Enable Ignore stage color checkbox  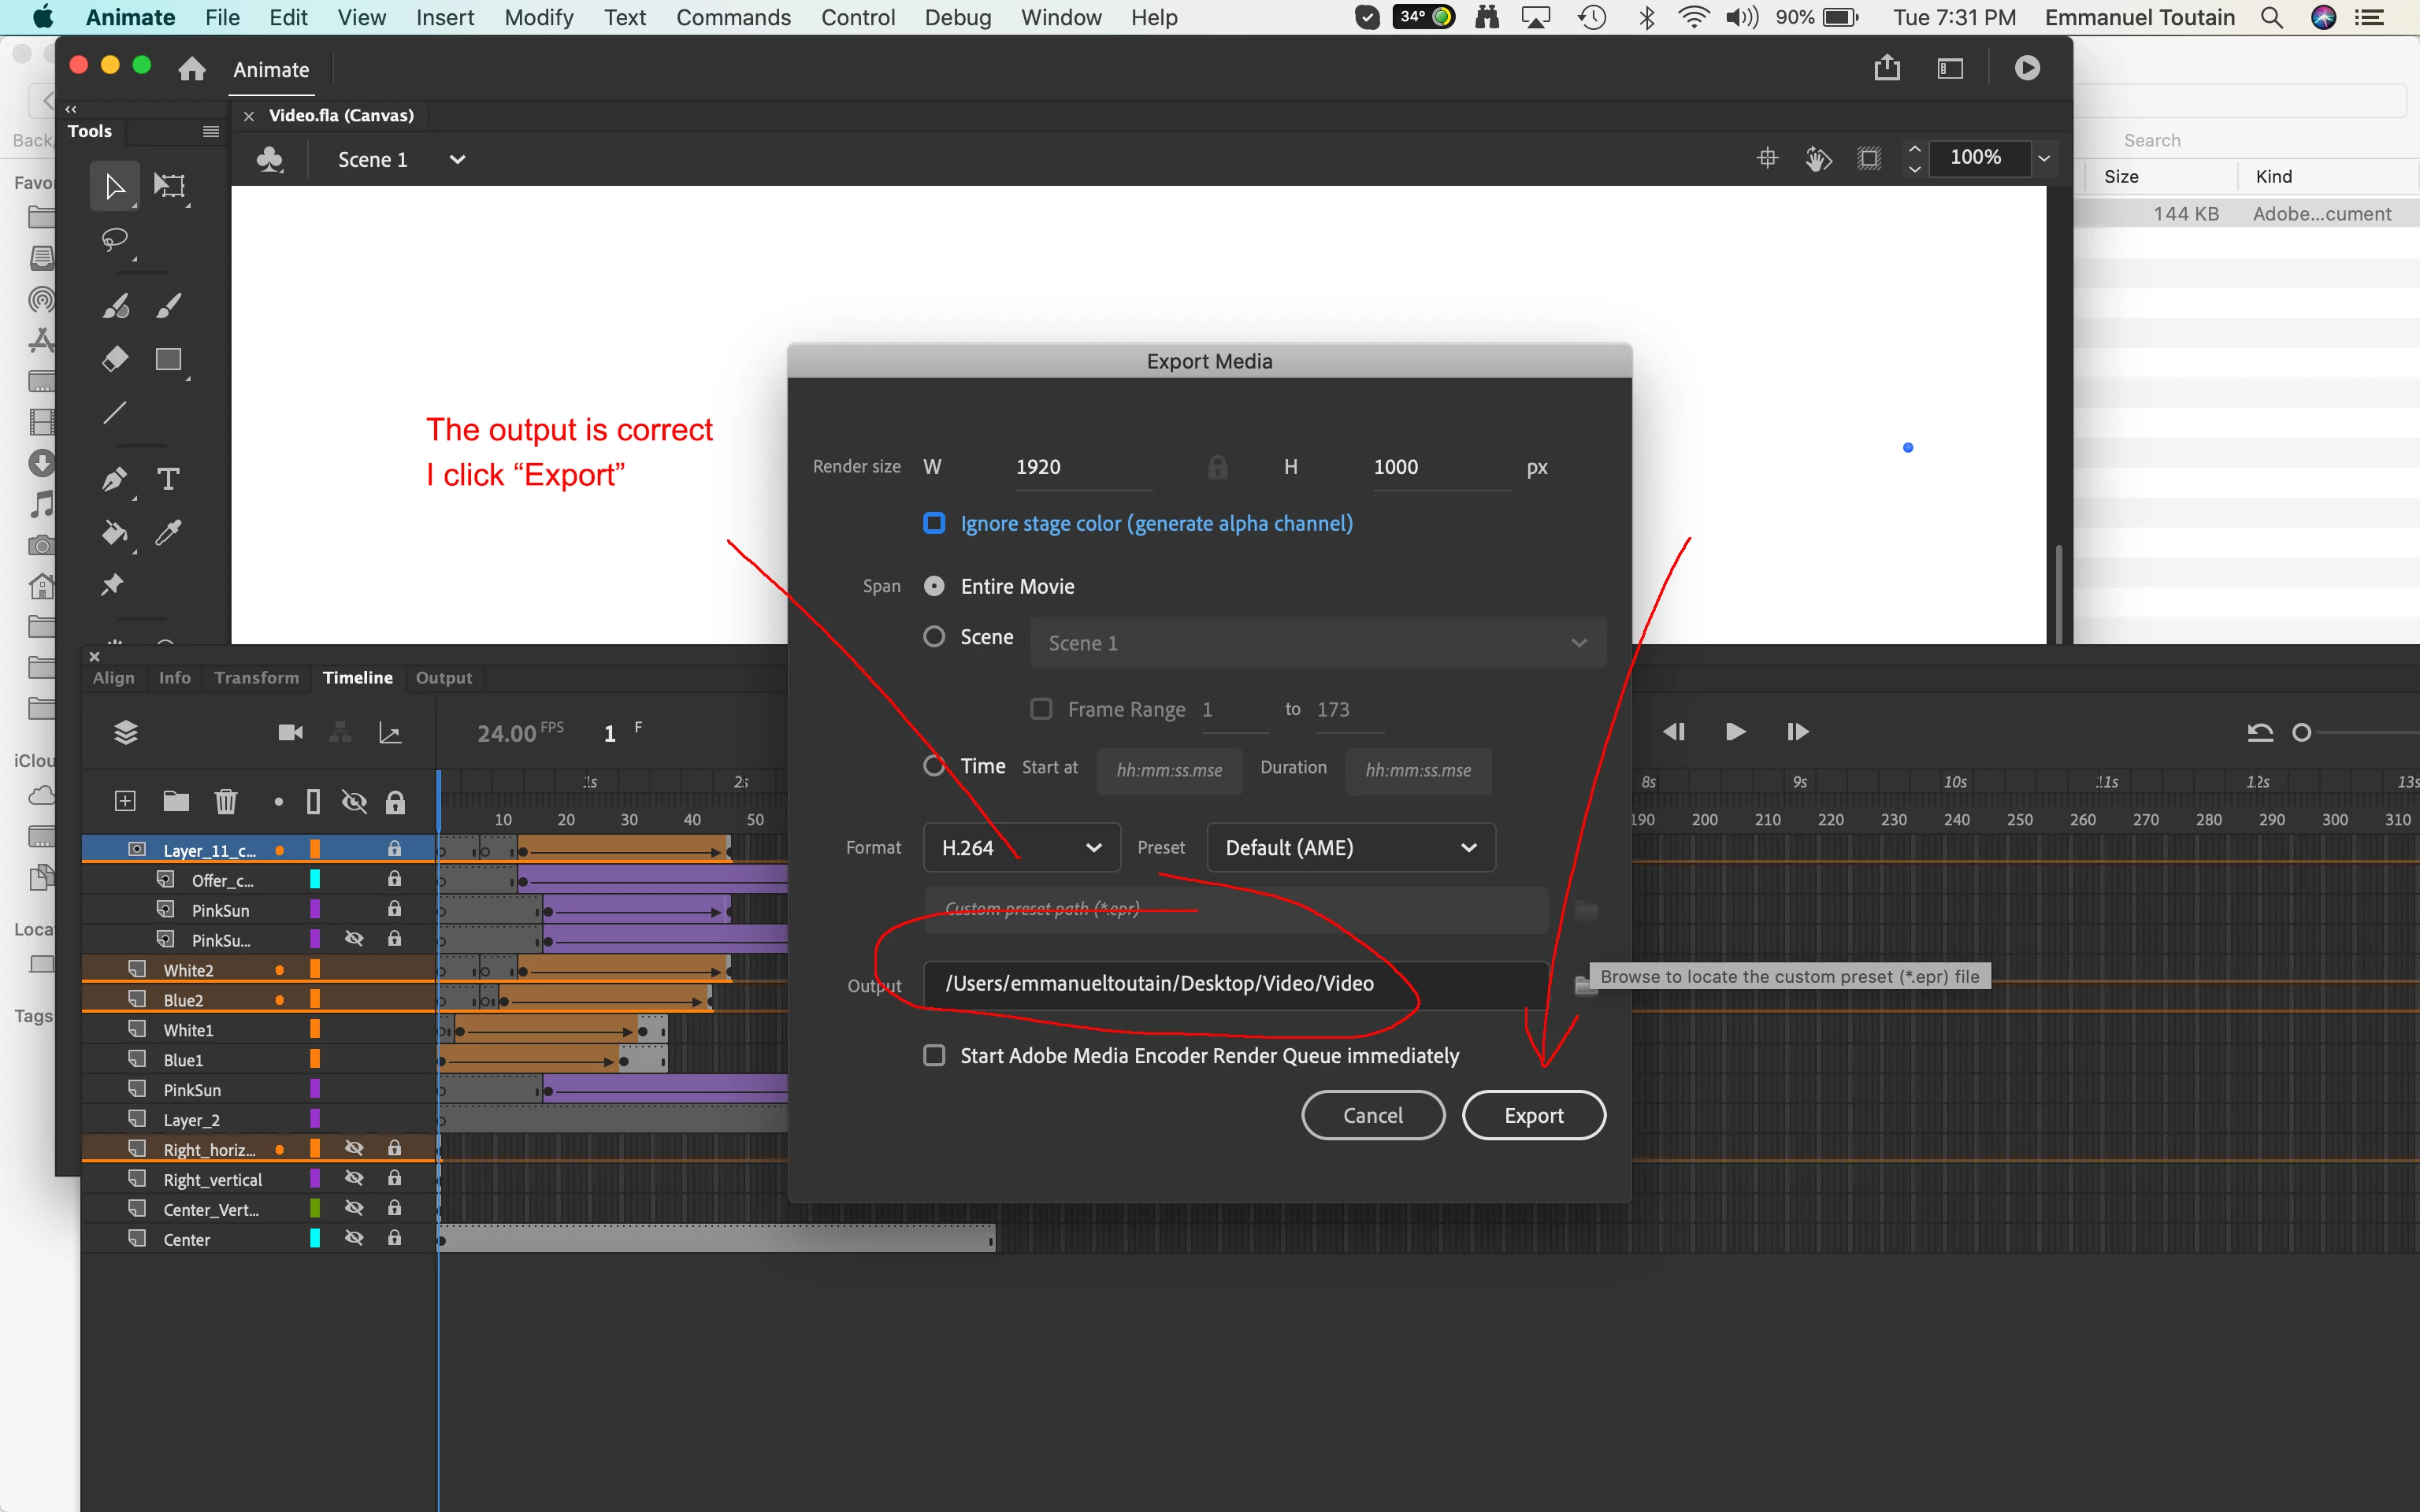pyautogui.click(x=934, y=523)
